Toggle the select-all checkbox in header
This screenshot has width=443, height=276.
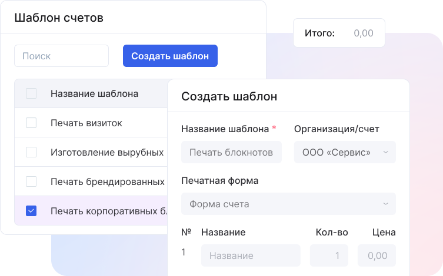tap(31, 93)
